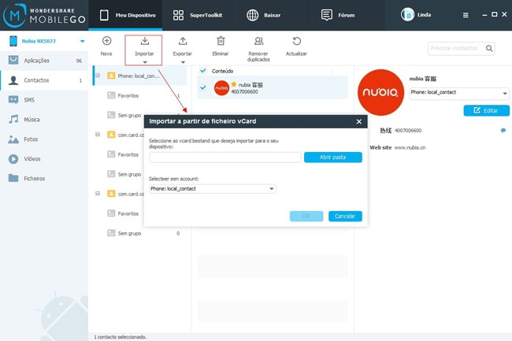Click the 1 contacto seleccionado status text

(x=121, y=337)
